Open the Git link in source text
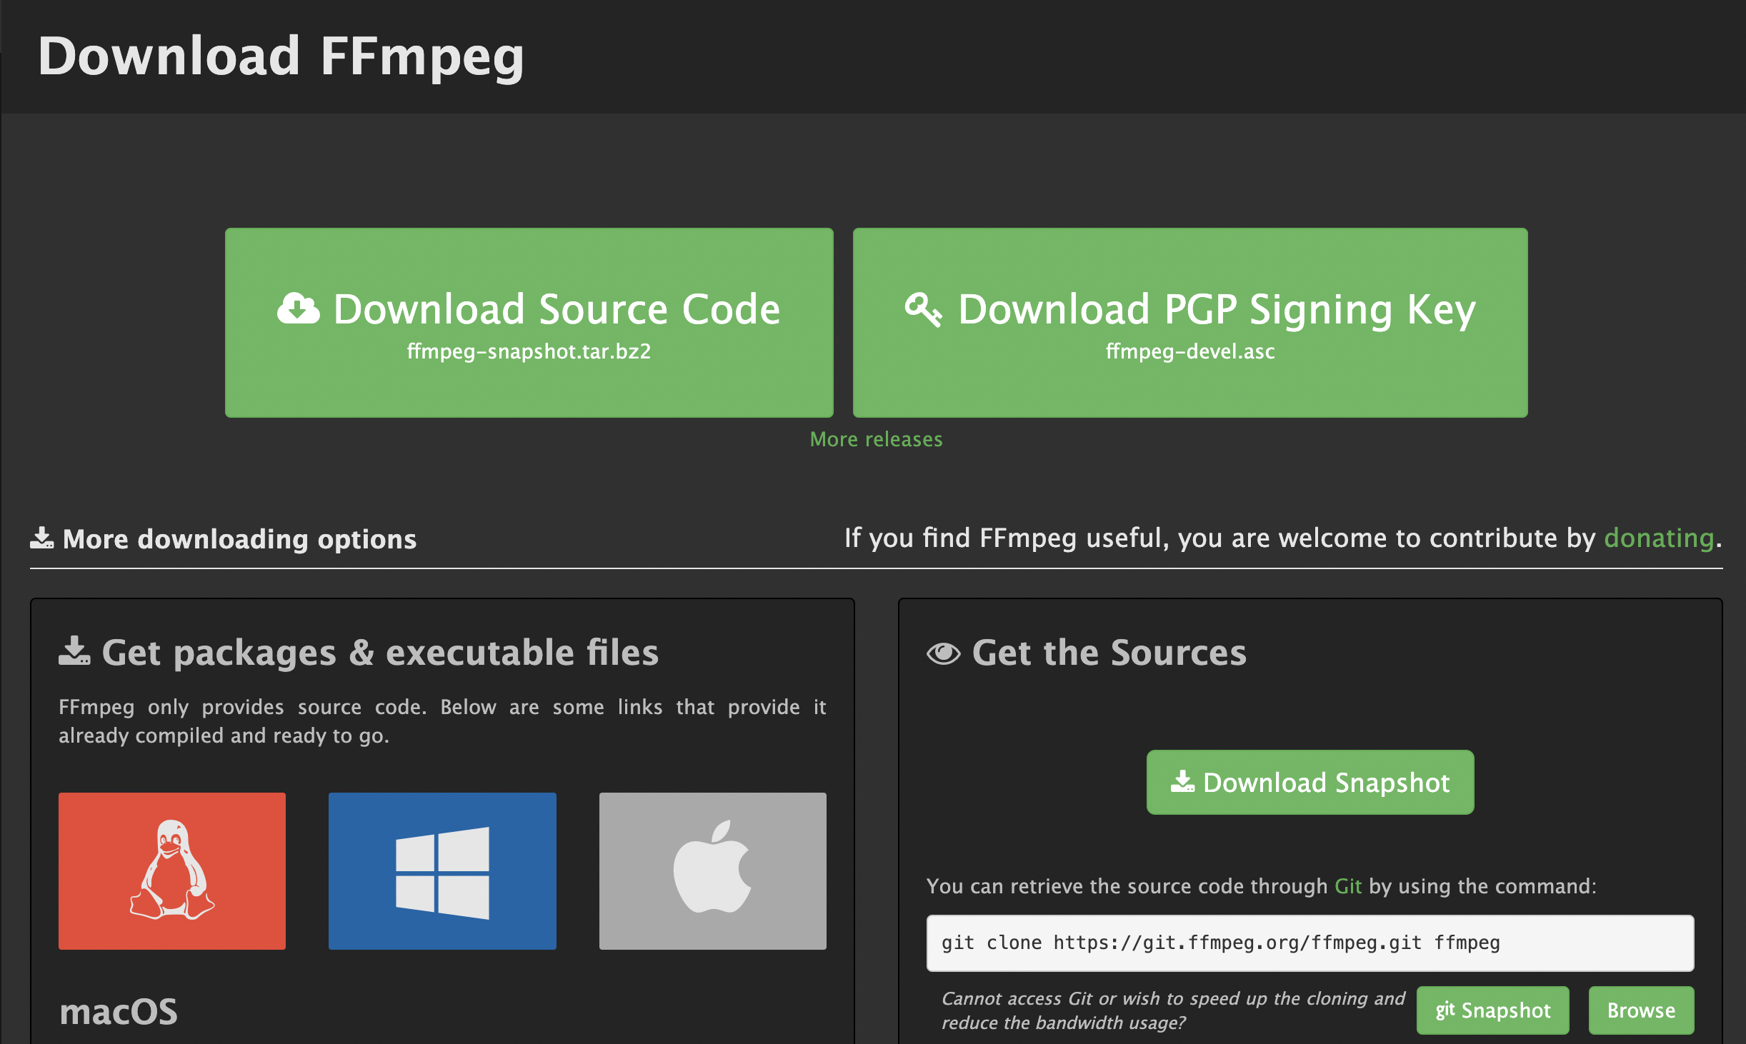 tap(1348, 886)
